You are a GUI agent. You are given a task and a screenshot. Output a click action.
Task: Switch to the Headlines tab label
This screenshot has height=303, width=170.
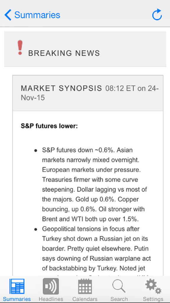(x=51, y=299)
